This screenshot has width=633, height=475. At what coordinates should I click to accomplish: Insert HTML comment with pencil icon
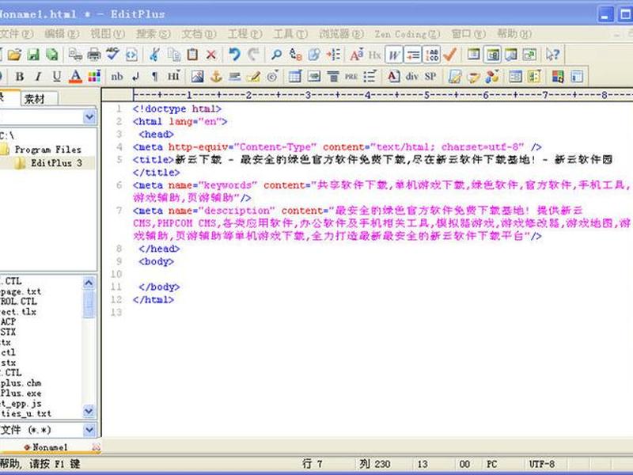253,76
